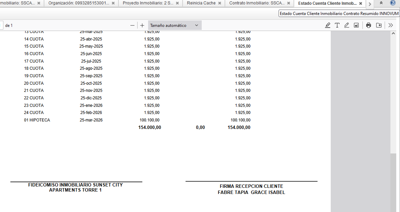400x212 pixels.
Task: Open the Organización 0993285153001 tab
Action: (x=78, y=3)
